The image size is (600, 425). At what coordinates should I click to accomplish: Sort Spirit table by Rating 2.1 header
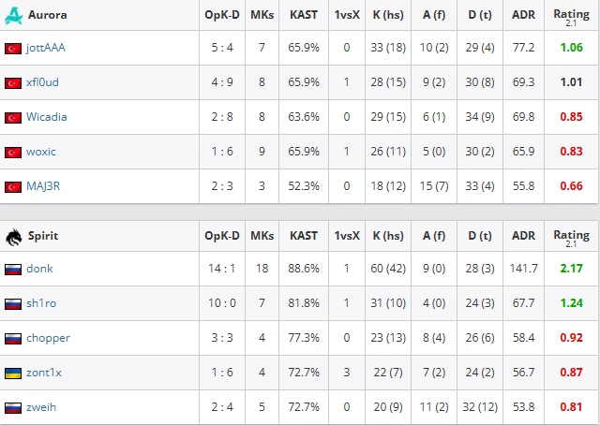(571, 238)
